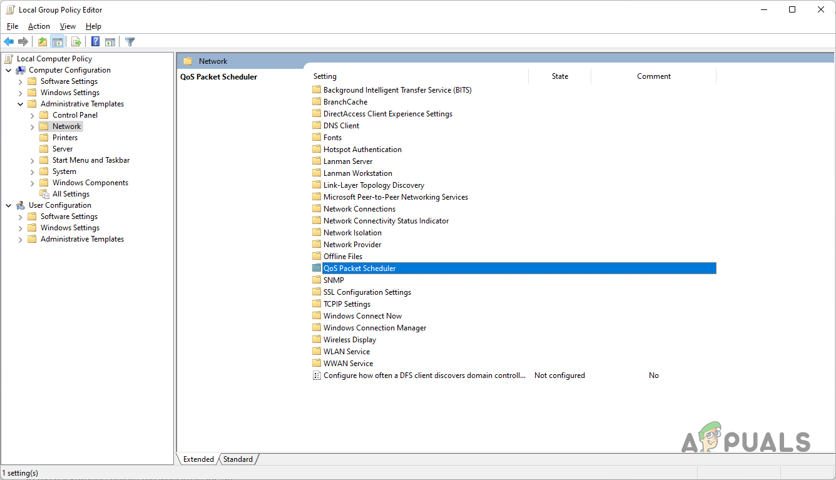Expand Software Settings under Computer Configuration
The height and width of the screenshot is (480, 836).
pos(21,81)
